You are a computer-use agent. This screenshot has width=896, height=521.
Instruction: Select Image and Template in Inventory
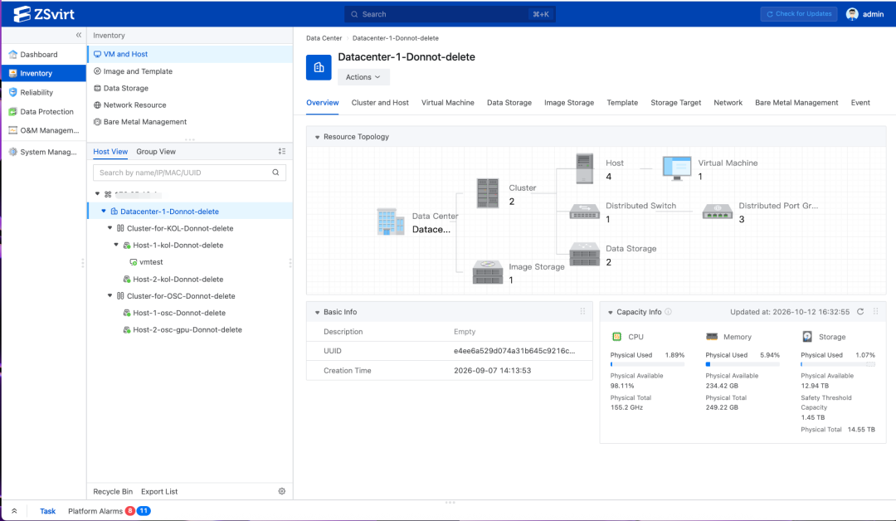point(190,71)
